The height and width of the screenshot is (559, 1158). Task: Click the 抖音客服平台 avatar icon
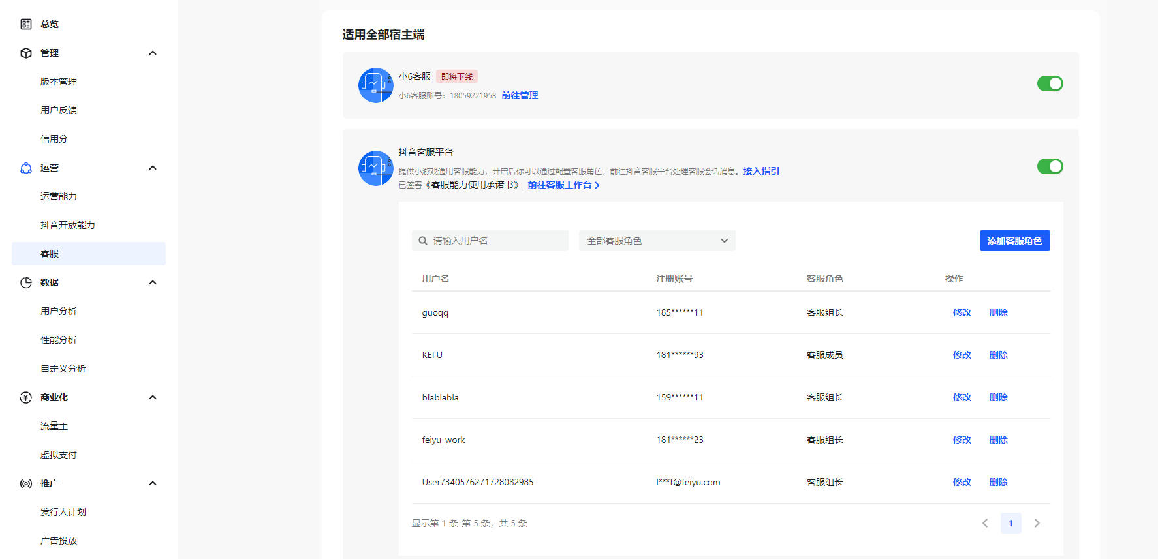tap(376, 168)
